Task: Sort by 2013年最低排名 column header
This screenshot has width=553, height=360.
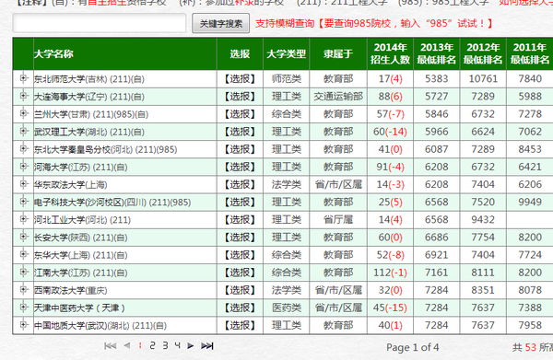Action: tap(437, 53)
